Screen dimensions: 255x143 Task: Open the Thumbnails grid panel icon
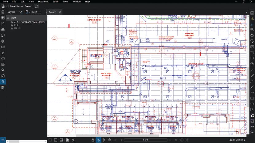click(x=3, y=18)
